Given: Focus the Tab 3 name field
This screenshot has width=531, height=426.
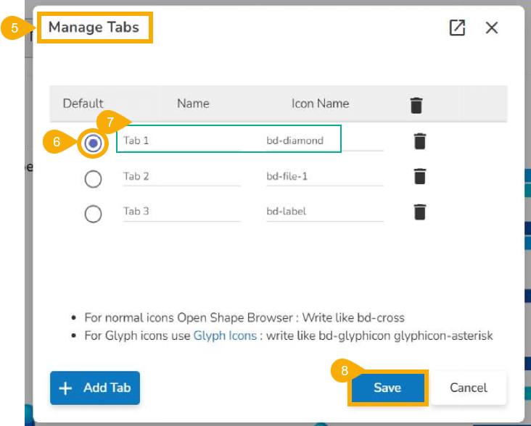Looking at the screenshot, I should (181, 212).
